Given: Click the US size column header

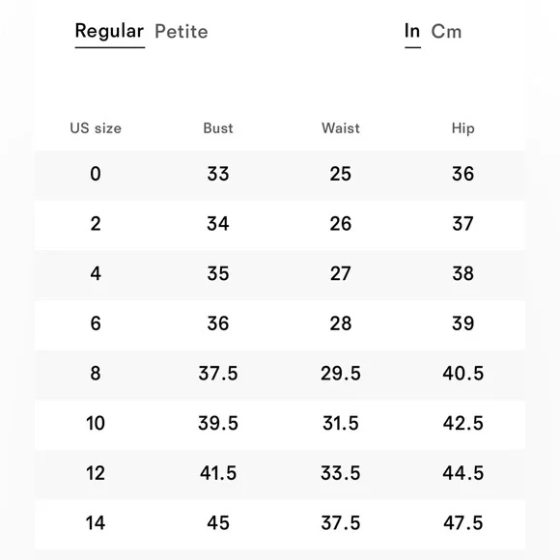Looking at the screenshot, I should (96, 128).
